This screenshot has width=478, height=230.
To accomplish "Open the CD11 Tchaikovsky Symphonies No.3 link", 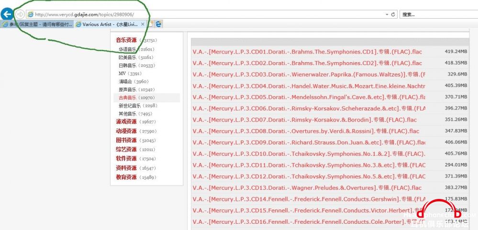I will pos(309,165).
